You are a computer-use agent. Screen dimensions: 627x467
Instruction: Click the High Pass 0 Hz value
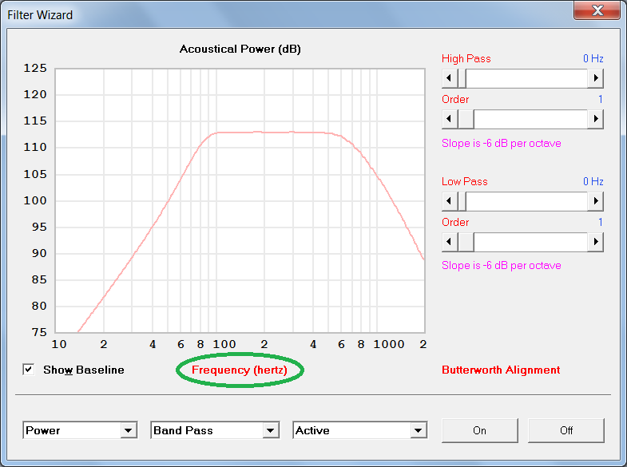(x=593, y=59)
